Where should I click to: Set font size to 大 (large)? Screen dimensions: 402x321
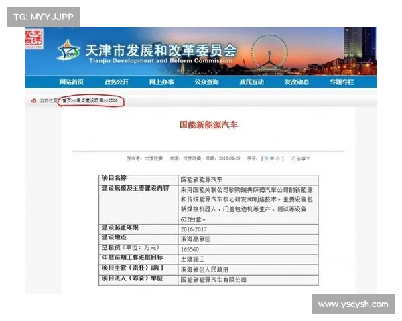(266, 158)
